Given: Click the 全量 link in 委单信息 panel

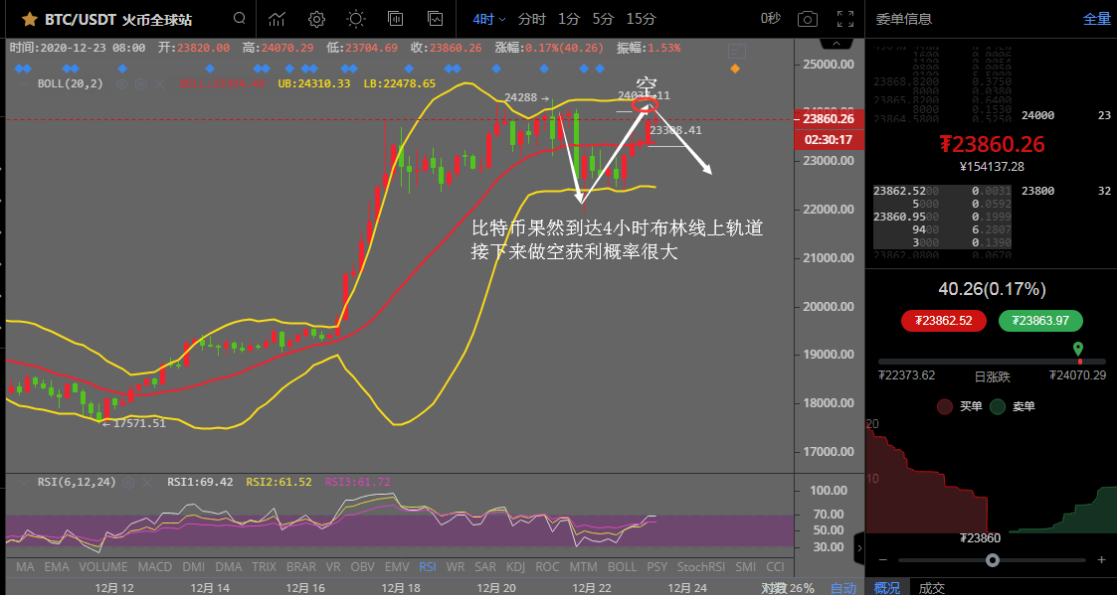Looking at the screenshot, I should (1097, 19).
